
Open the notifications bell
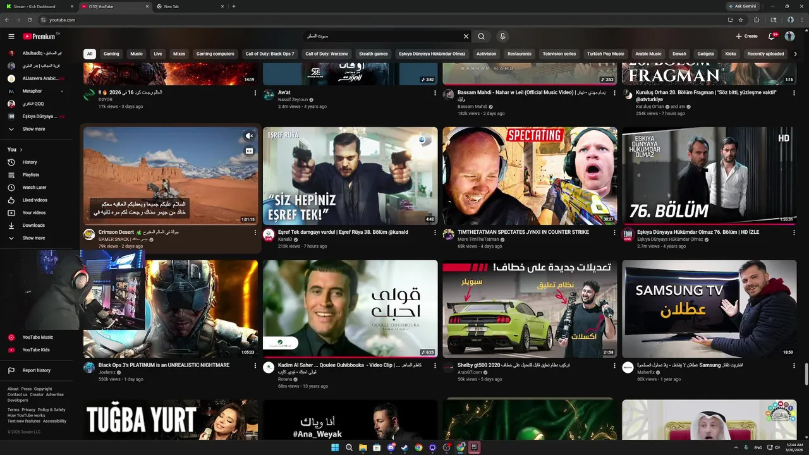tap(772, 37)
